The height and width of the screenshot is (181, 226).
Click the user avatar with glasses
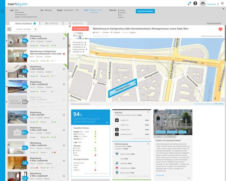pyautogui.click(x=203, y=4)
